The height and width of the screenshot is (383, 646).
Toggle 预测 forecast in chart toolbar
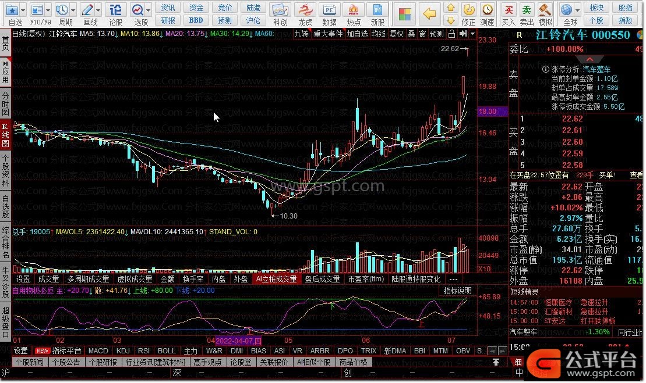436,34
